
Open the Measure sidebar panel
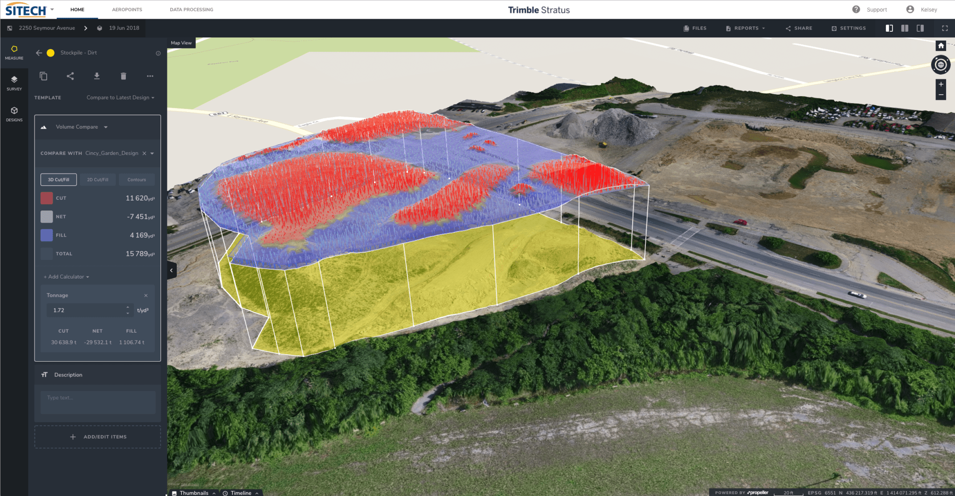tap(14, 52)
